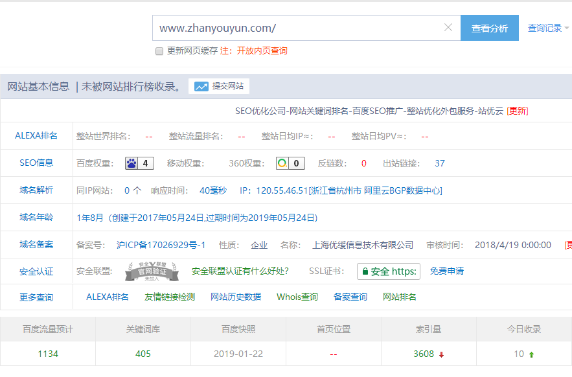Screen dimensions: 572x377
Task: Click the green up arrow beside 10
Action: coord(531,354)
